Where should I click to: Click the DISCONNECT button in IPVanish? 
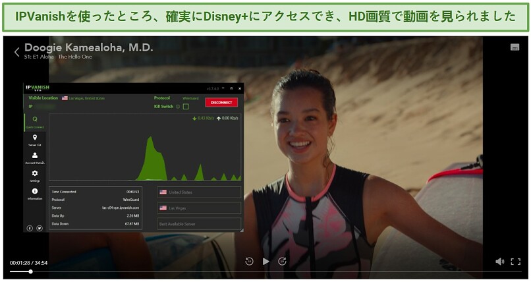(x=221, y=102)
